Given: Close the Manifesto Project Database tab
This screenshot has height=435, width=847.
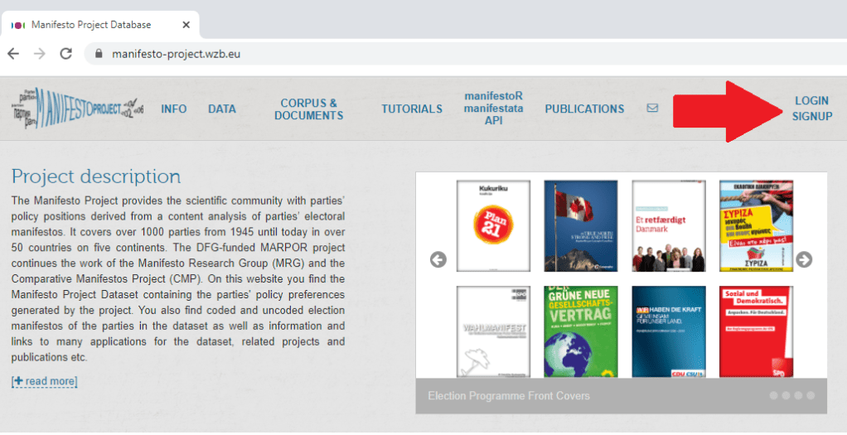Looking at the screenshot, I should click(x=186, y=25).
